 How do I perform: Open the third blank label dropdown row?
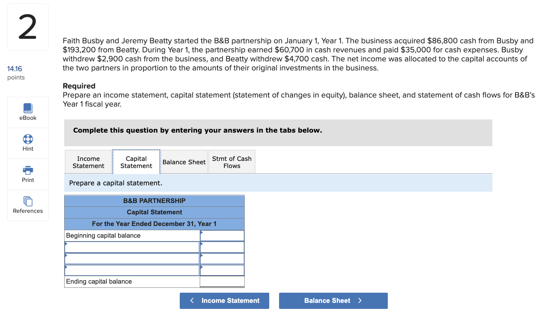132,270
